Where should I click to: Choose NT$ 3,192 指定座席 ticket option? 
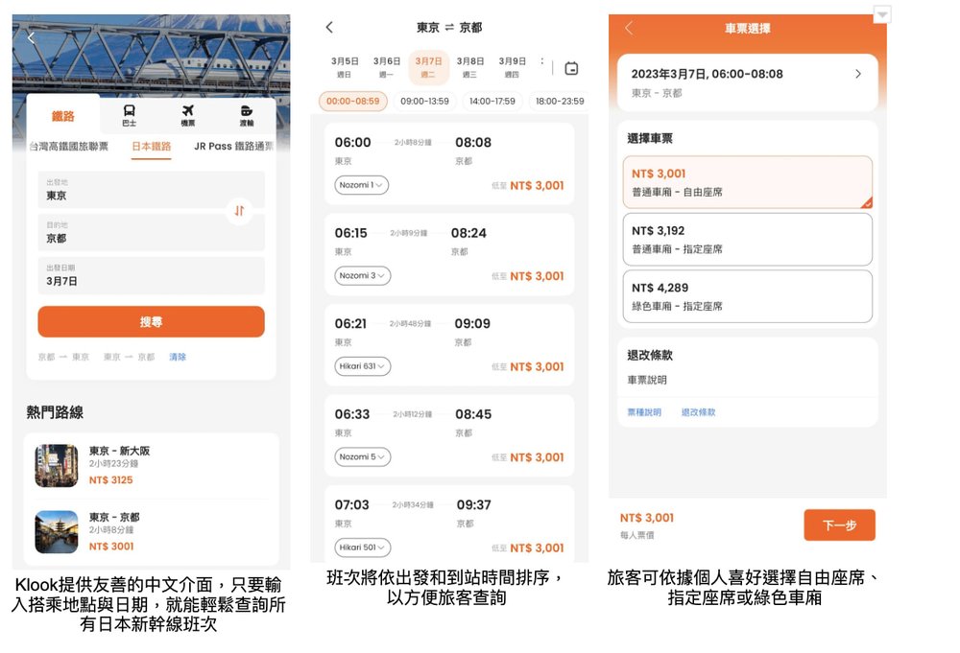pyautogui.click(x=747, y=239)
